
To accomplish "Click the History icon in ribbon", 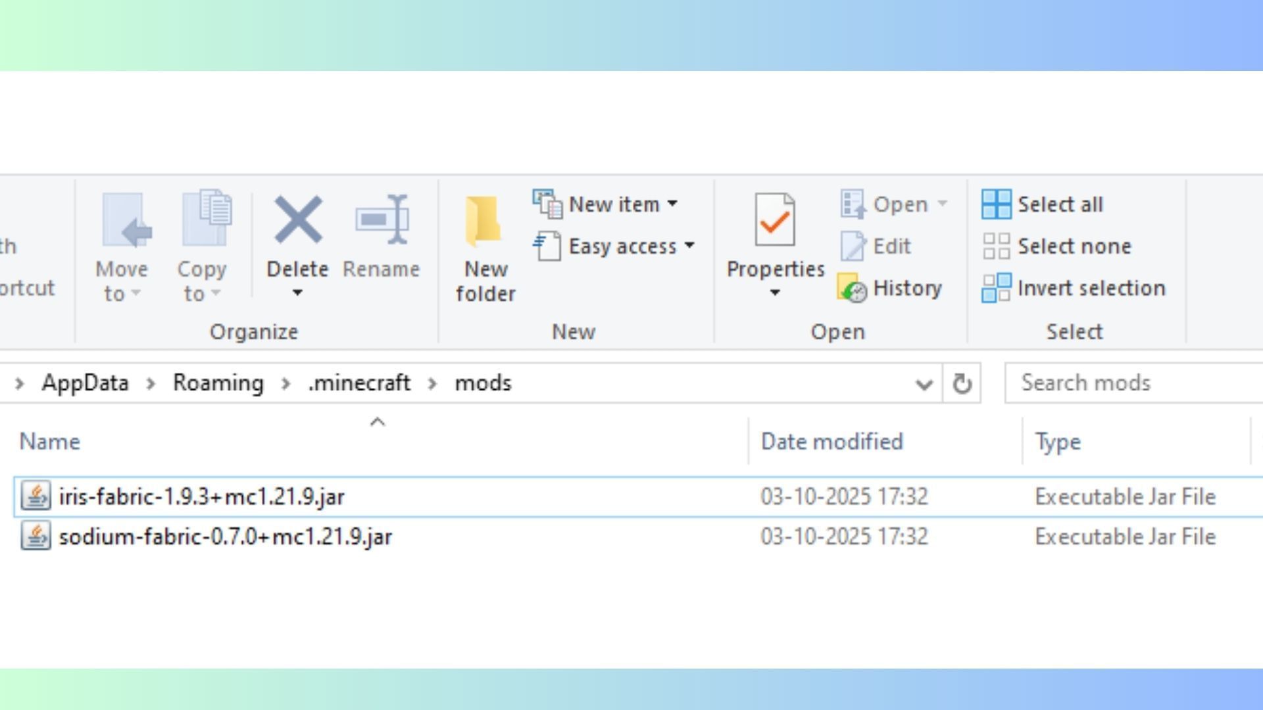I will (853, 289).
